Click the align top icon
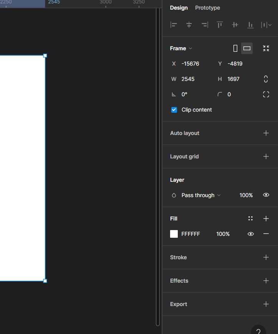 tap(220, 25)
